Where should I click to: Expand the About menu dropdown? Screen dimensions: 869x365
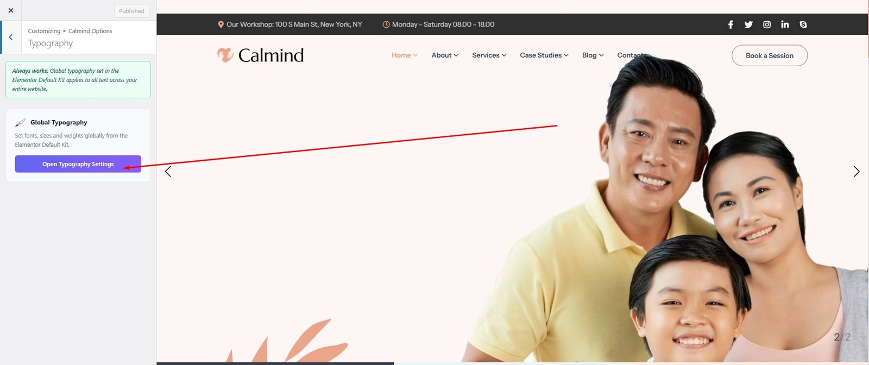(445, 55)
